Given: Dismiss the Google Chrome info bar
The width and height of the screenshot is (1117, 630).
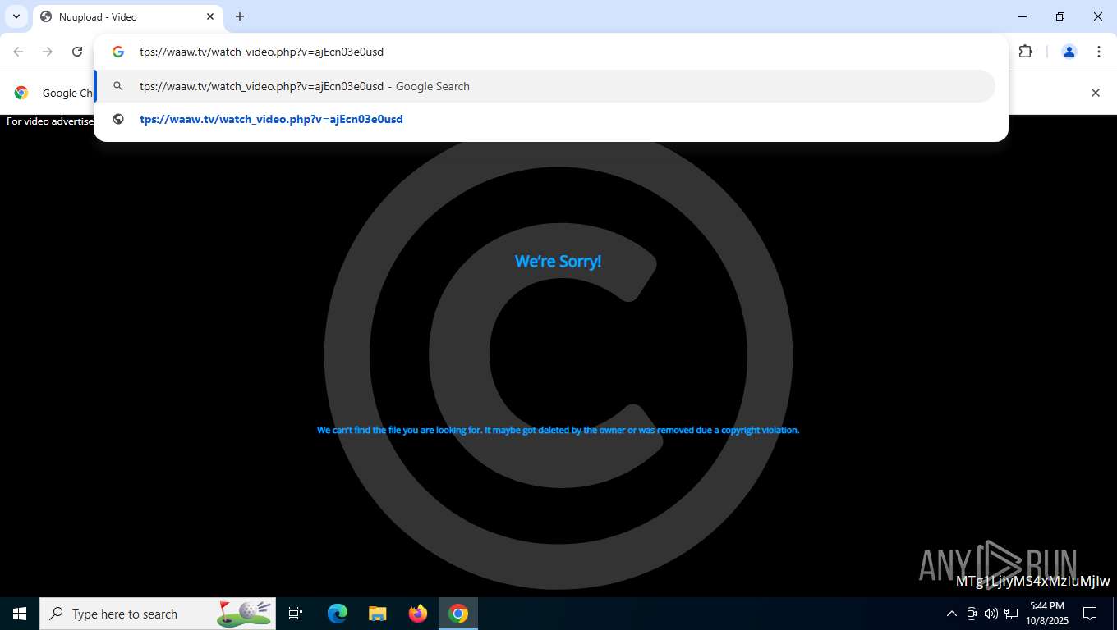Looking at the screenshot, I should pyautogui.click(x=1095, y=93).
